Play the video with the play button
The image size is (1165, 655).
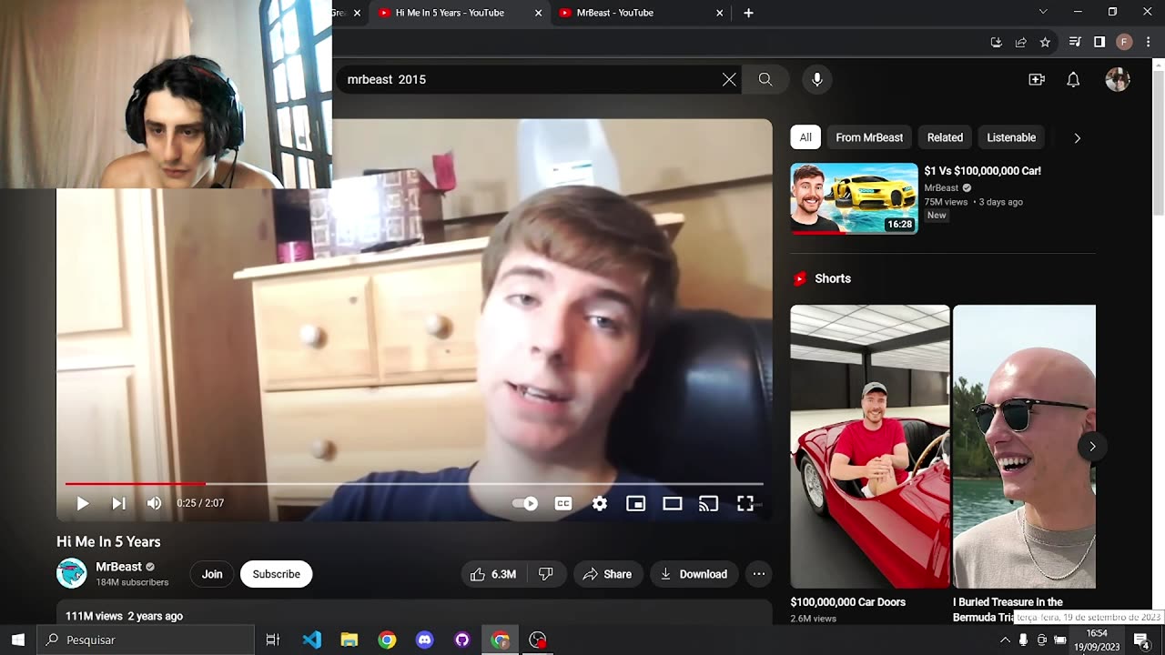[x=83, y=503]
